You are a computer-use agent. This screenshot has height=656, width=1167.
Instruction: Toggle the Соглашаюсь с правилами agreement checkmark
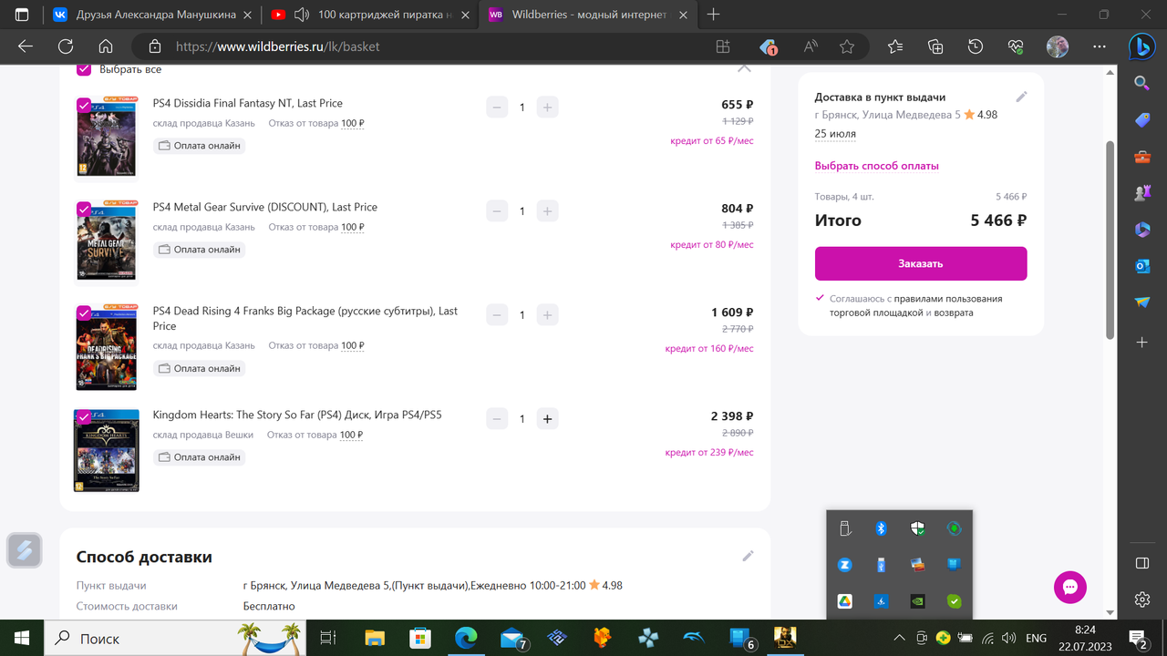coord(821,298)
